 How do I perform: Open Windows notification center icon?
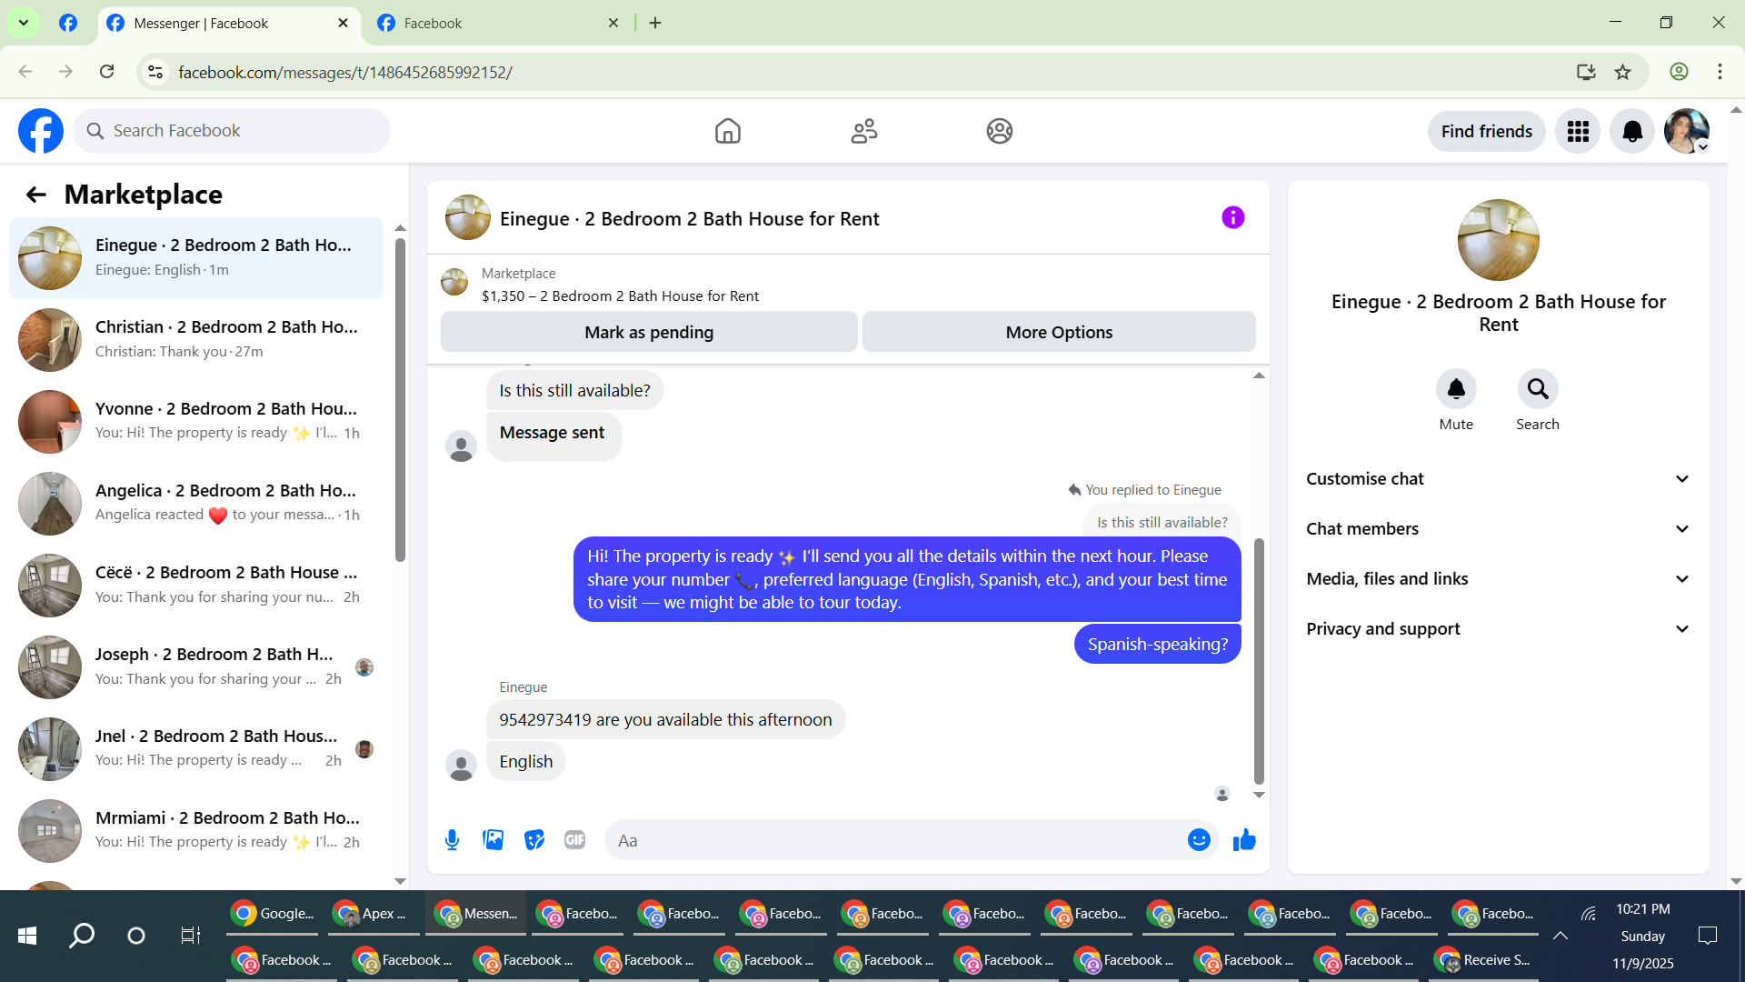1708,936
